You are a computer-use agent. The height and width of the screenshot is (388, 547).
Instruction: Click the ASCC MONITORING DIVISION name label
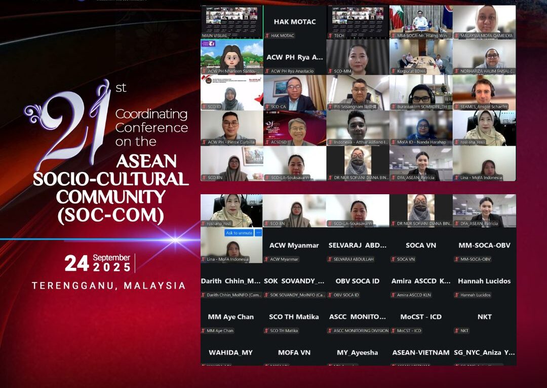point(361,331)
